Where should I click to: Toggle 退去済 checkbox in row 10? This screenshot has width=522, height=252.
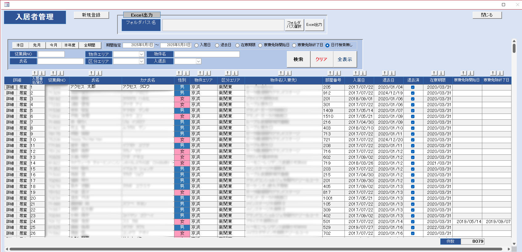point(413,140)
